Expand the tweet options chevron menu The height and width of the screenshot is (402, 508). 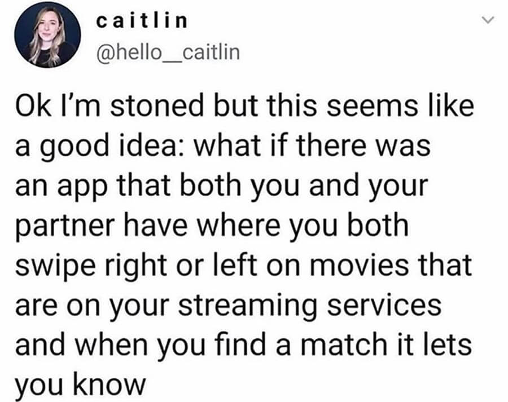(488, 20)
